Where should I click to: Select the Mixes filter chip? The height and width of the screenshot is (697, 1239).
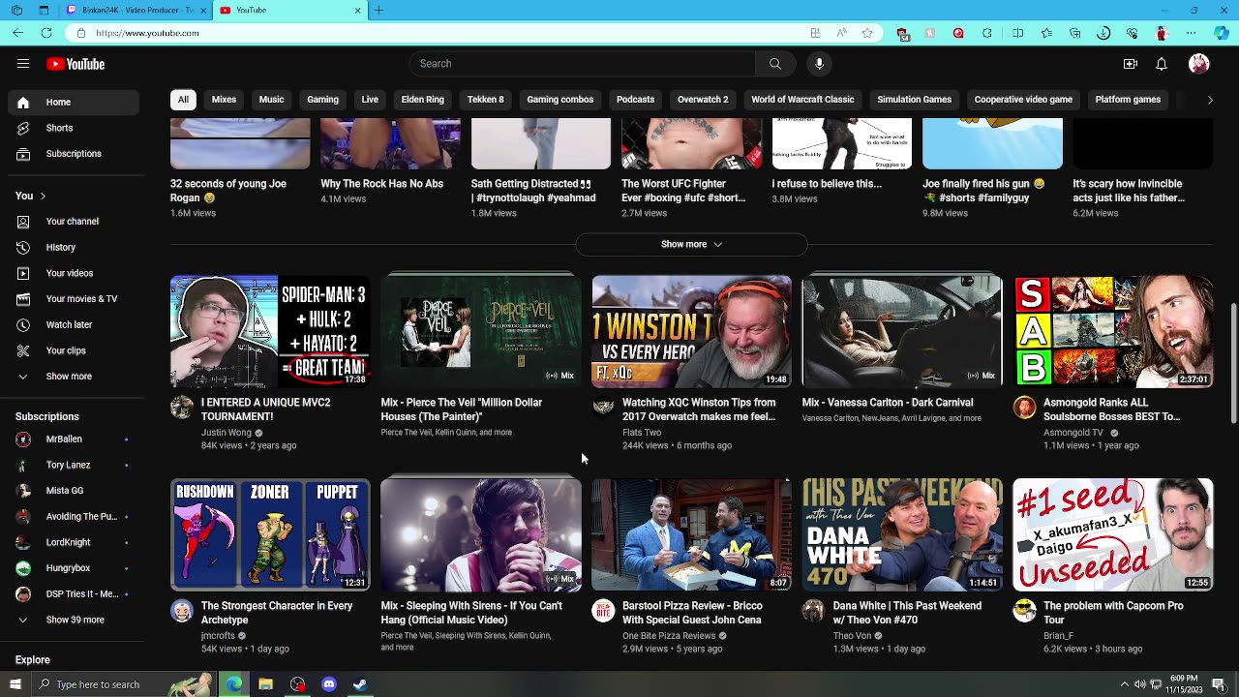coord(224,100)
